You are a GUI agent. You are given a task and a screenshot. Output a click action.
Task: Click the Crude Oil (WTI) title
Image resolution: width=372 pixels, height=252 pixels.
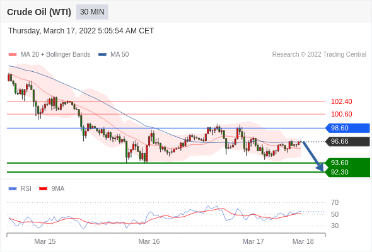[39, 12]
